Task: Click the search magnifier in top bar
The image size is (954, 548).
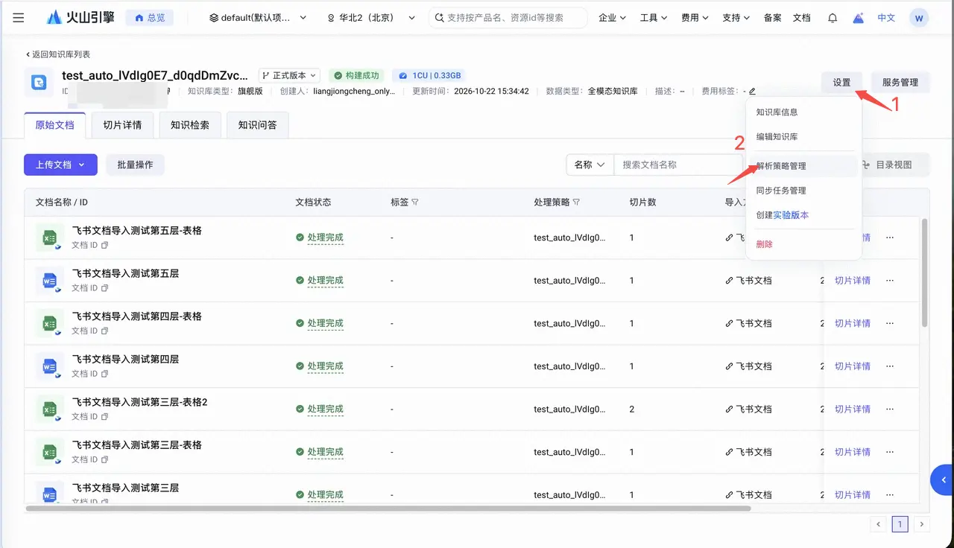Action: tap(440, 18)
